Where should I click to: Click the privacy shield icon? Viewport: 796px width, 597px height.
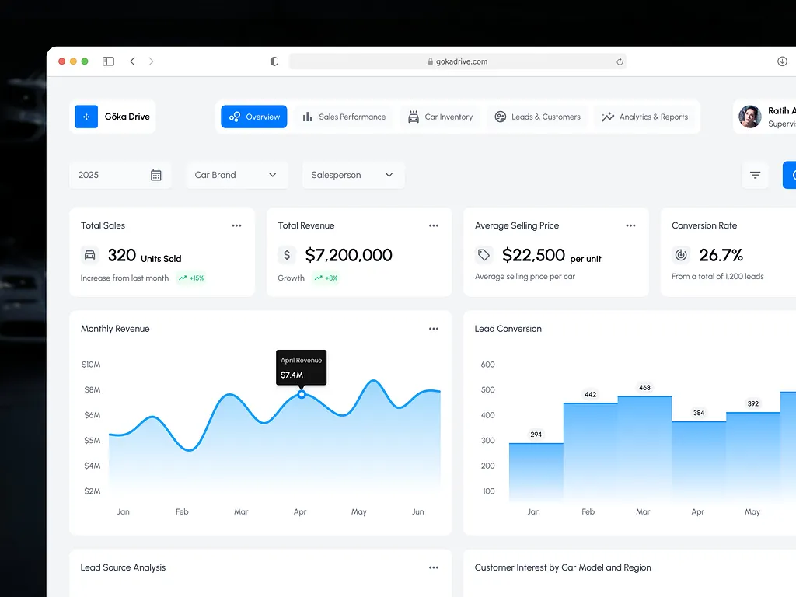[x=274, y=61]
